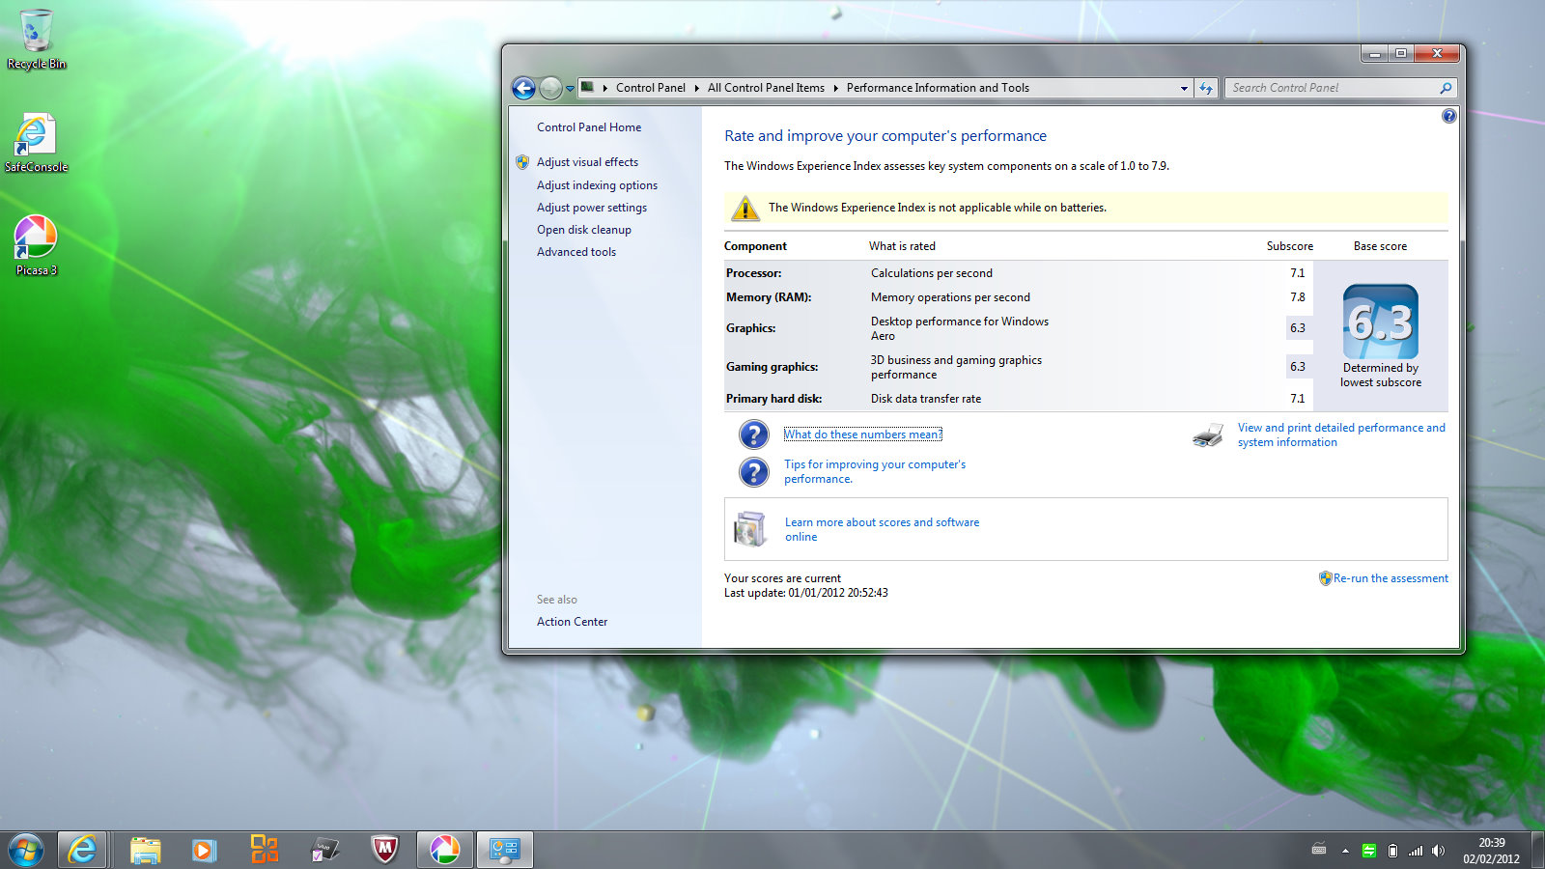Click the yellow warning triangle icon
The image size is (1545, 869).
pyautogui.click(x=744, y=208)
